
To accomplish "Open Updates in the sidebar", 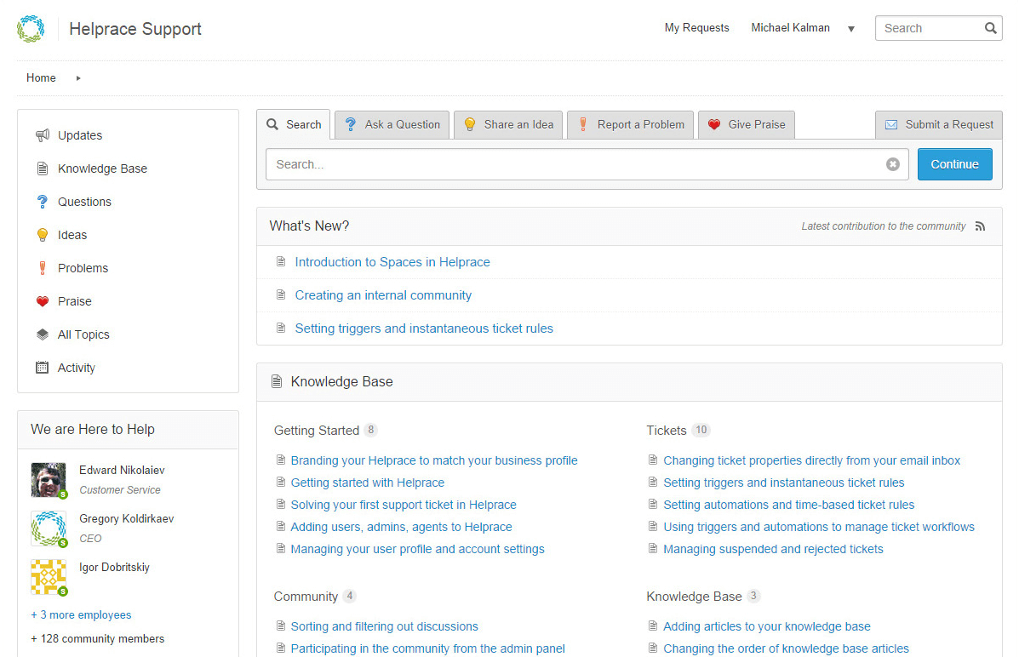I will (x=80, y=135).
